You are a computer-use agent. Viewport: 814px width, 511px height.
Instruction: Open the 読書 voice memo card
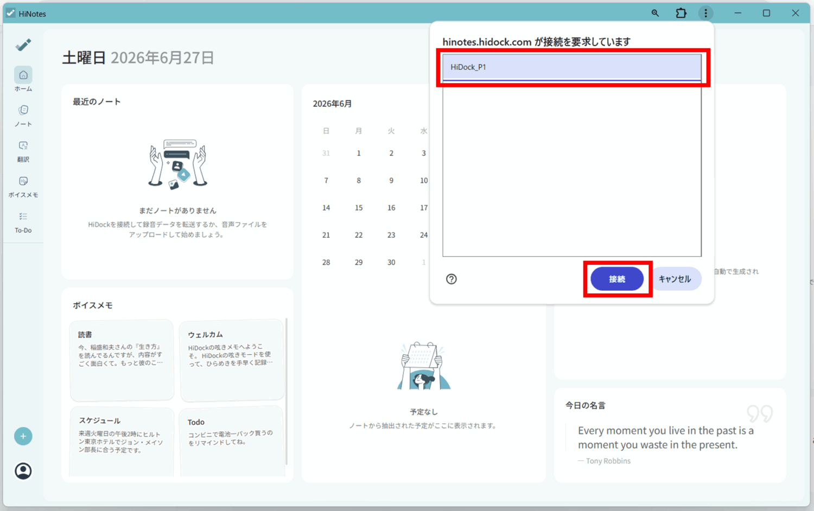(x=122, y=360)
